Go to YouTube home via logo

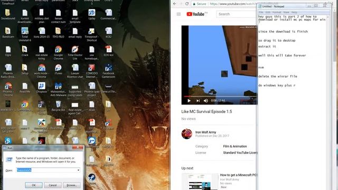(195, 14)
